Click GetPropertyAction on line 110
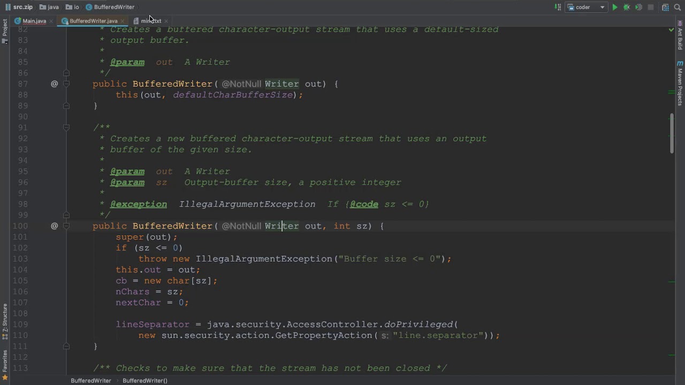685x385 pixels. [324, 335]
